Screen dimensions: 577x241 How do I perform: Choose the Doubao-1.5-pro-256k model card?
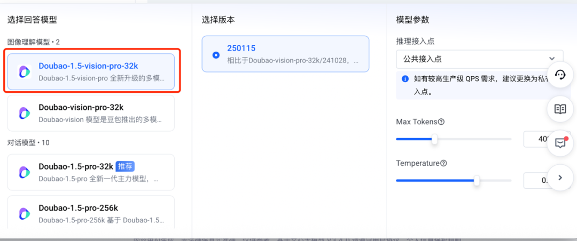tap(91, 212)
